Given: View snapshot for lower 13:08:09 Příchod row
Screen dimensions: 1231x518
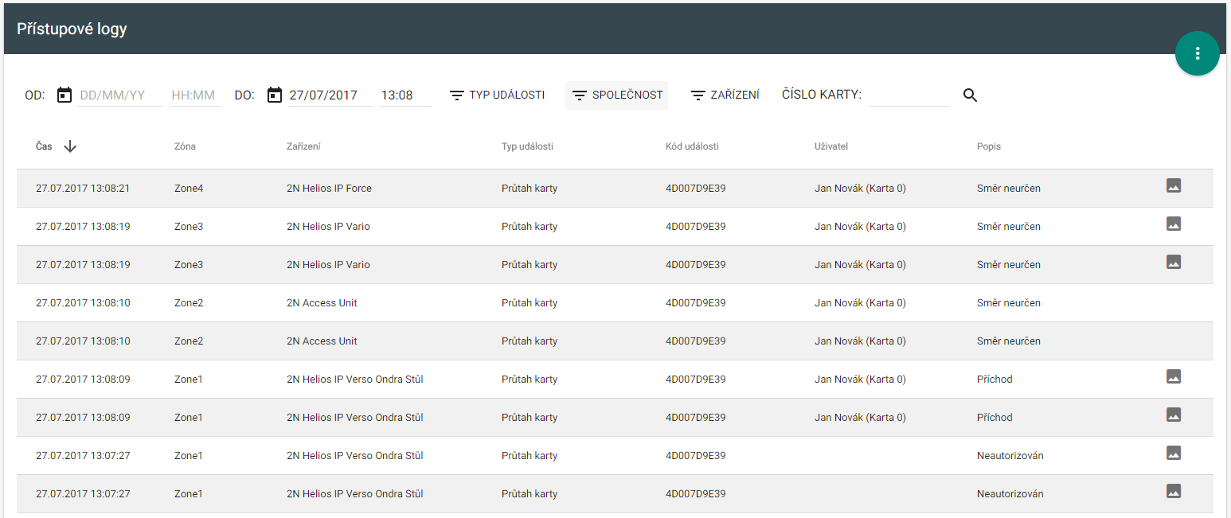Looking at the screenshot, I should (x=1173, y=415).
